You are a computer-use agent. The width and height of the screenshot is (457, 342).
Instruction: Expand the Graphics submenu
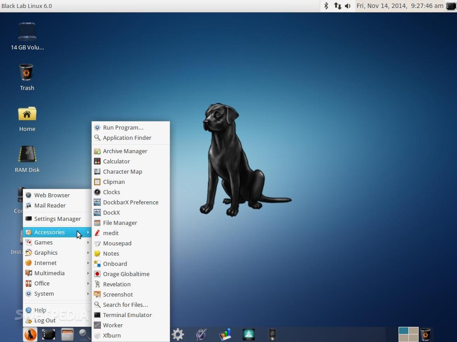46,252
